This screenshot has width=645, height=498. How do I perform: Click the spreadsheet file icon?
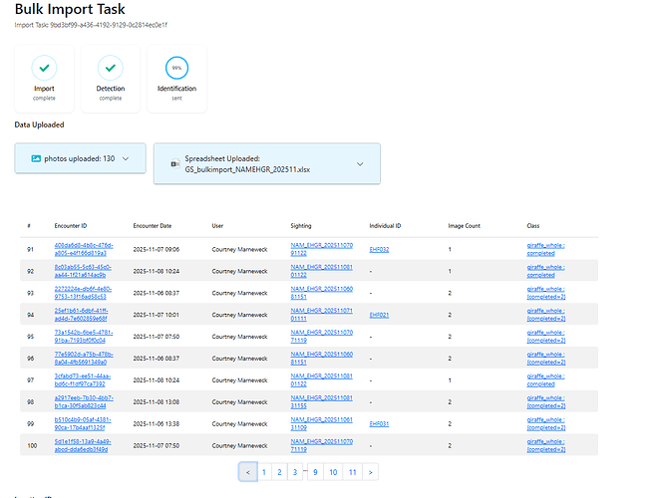[x=174, y=161]
